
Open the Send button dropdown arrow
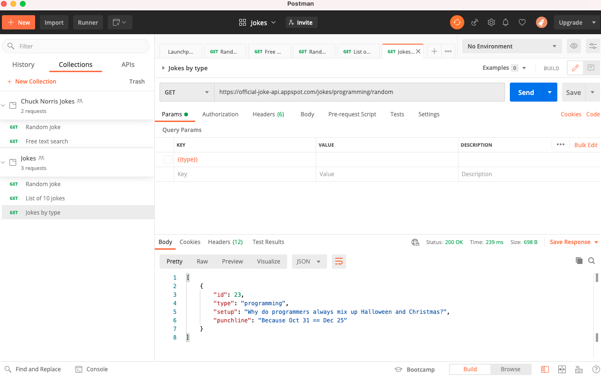coord(550,92)
